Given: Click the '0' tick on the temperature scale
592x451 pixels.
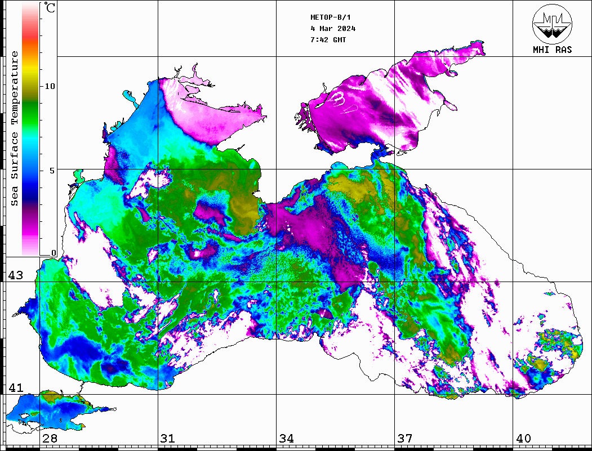Looking at the screenshot, I should click(54, 253).
